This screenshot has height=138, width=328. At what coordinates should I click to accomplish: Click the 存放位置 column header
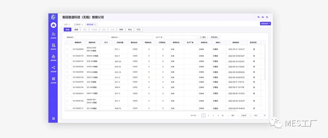coord(120,42)
